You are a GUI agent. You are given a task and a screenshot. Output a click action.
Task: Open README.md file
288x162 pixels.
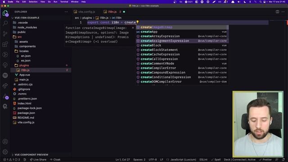coord(41,118)
